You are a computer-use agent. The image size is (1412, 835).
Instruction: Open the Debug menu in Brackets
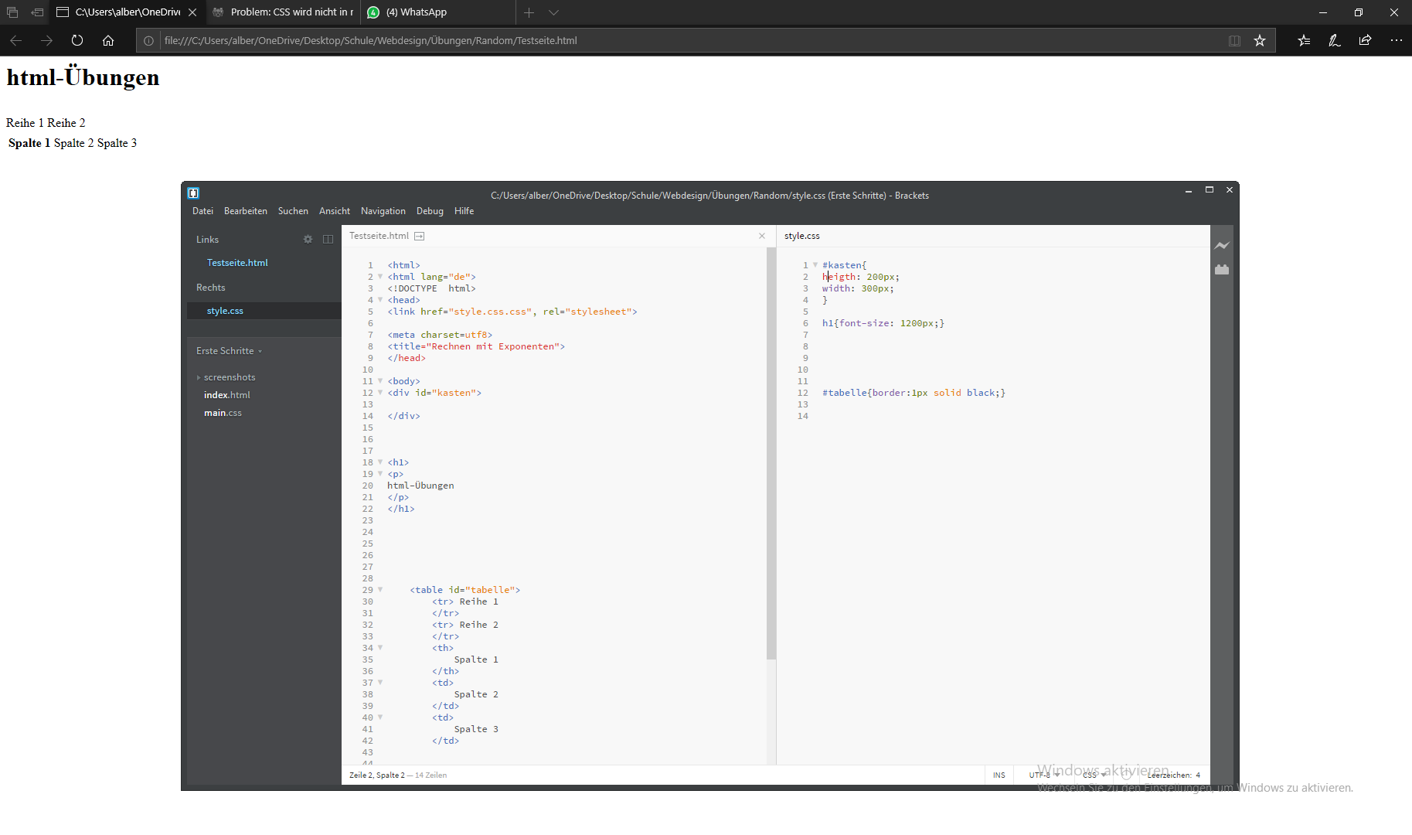click(x=430, y=211)
